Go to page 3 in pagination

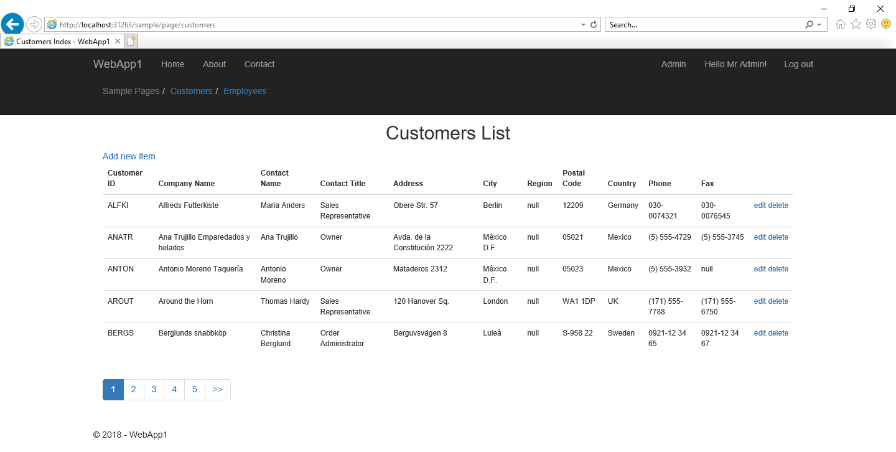(154, 390)
